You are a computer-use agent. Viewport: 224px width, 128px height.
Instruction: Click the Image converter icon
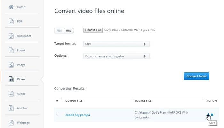tap(11, 65)
